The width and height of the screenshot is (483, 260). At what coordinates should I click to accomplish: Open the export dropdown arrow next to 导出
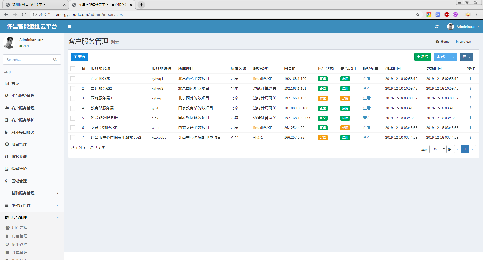tap(454, 57)
